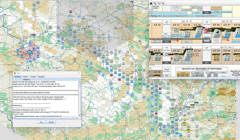Open the zoom level selector magnifier
Viewport: 240px width, 140px height.
pos(159,3)
